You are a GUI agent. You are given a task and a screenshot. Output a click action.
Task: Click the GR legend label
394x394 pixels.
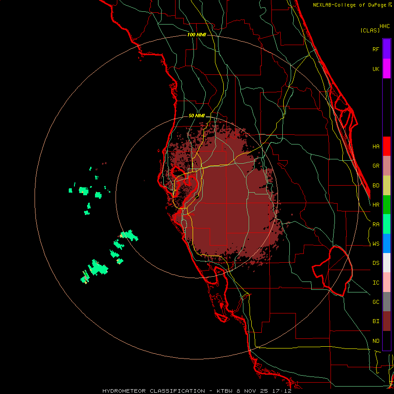point(376,166)
